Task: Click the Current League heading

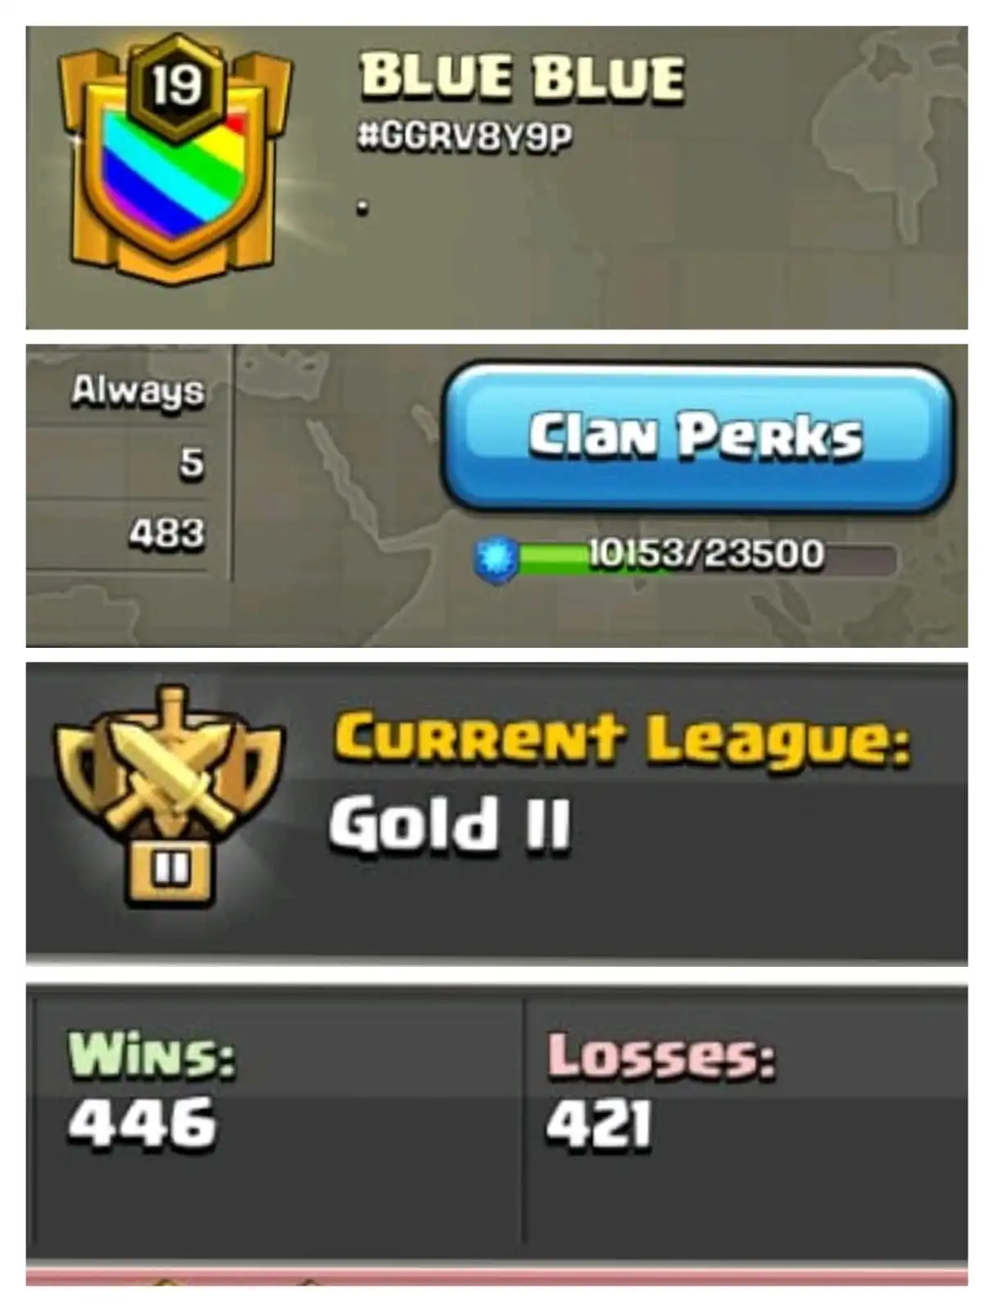Action: pyautogui.click(x=622, y=739)
